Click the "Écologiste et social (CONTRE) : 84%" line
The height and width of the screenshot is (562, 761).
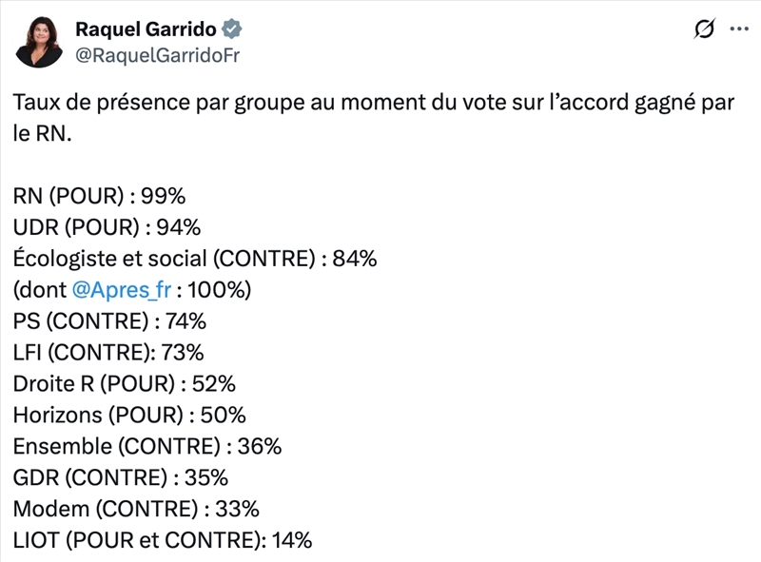[x=195, y=258]
